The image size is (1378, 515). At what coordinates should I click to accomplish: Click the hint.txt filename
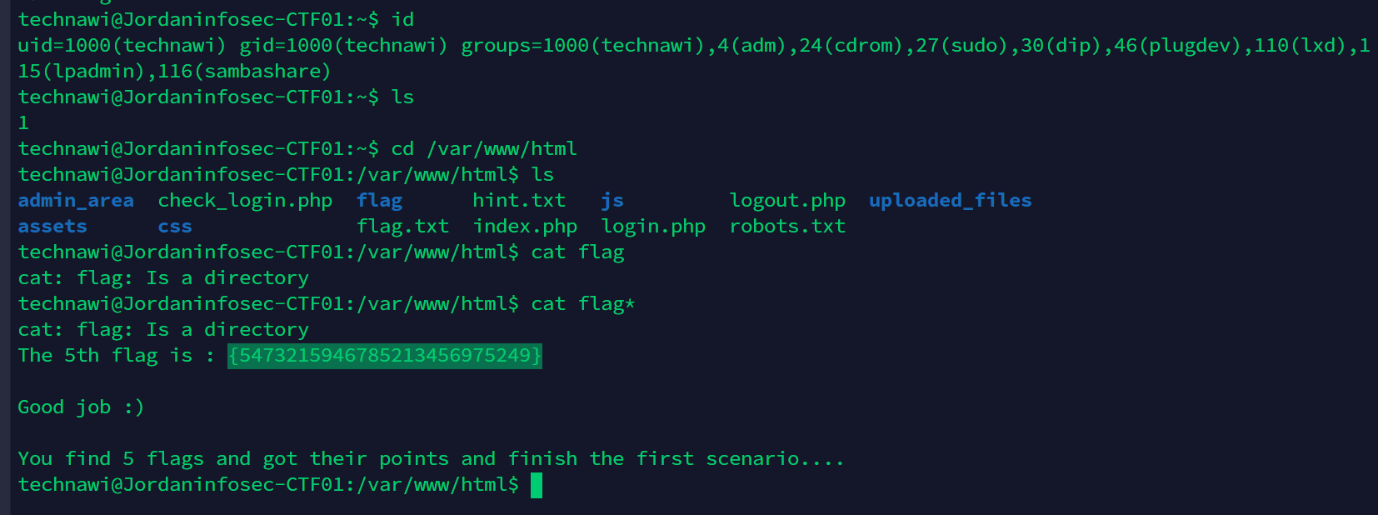point(519,201)
